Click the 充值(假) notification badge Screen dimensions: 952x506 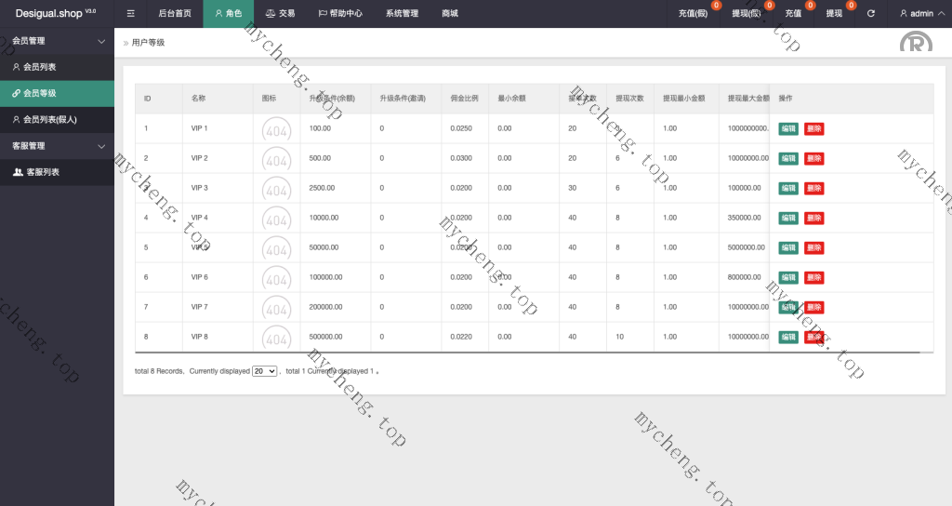[x=715, y=6]
